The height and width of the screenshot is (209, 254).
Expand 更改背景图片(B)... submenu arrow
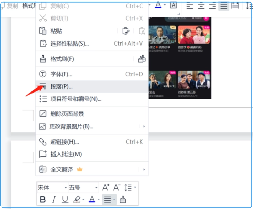click(x=144, y=126)
